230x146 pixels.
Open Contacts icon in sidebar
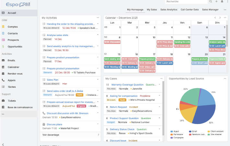pyautogui.click(x=3, y=33)
